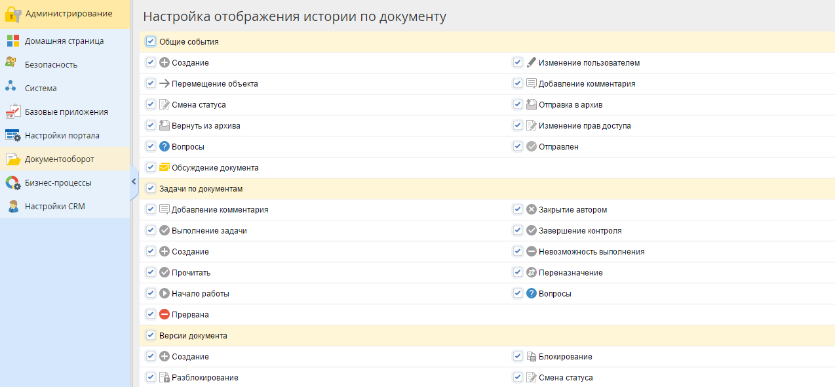This screenshot has height=387, width=835.
Task: Click the Настройки портала gear icon
Action: tap(12, 136)
